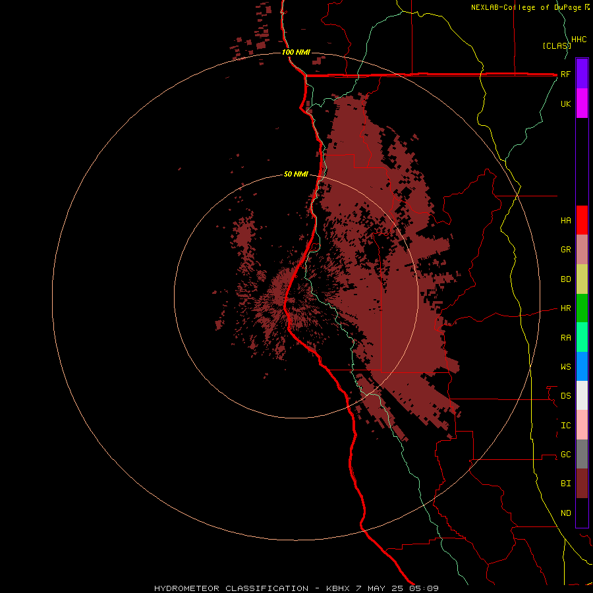Viewport: 593px width, 593px height.
Task: Click the BD legend label
Action: [x=565, y=279]
